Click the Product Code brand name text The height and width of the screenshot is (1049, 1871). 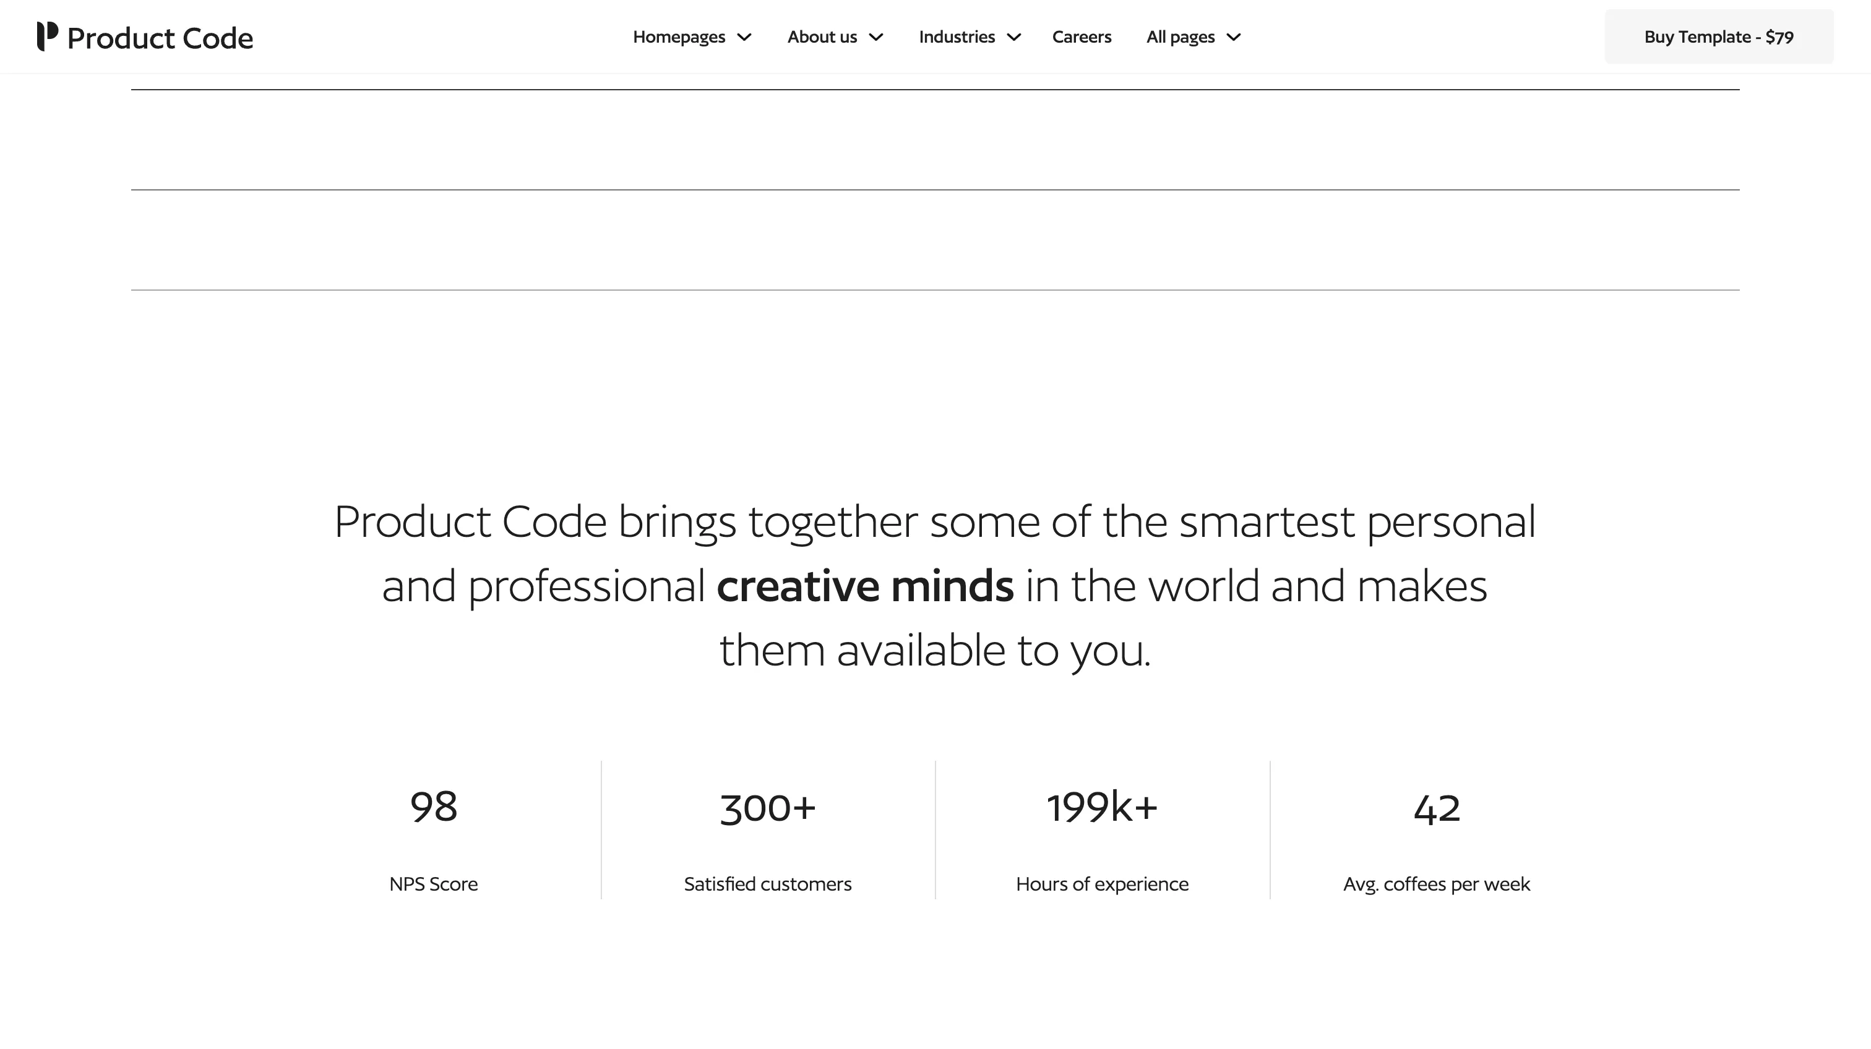click(160, 38)
